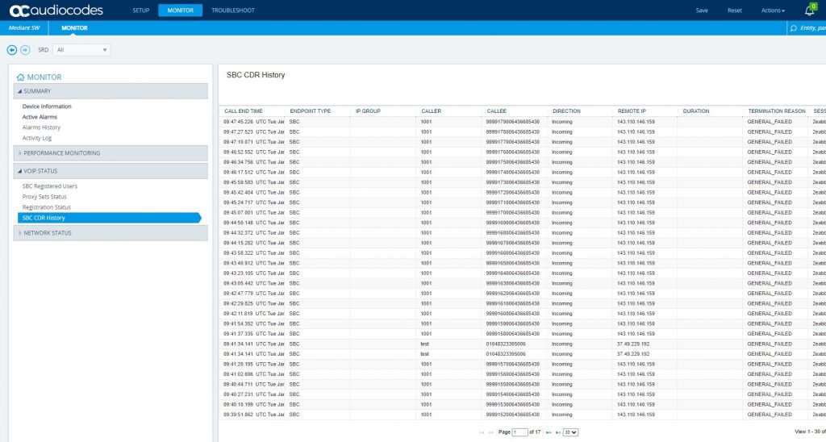Open Activity Log

coord(37,138)
